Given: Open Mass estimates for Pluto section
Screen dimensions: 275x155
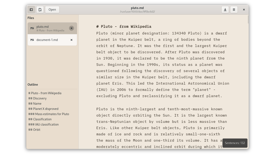Looking at the screenshot, I should click(x=49, y=114).
